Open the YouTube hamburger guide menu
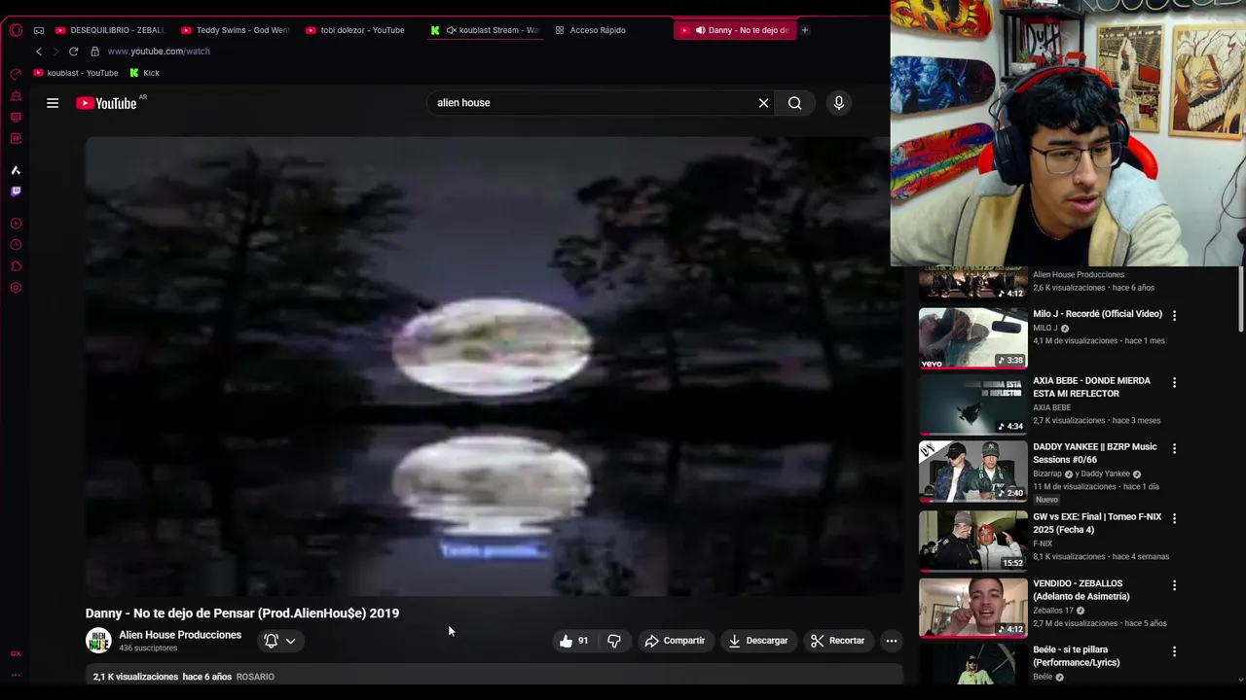1246x700 pixels. pos(53,103)
